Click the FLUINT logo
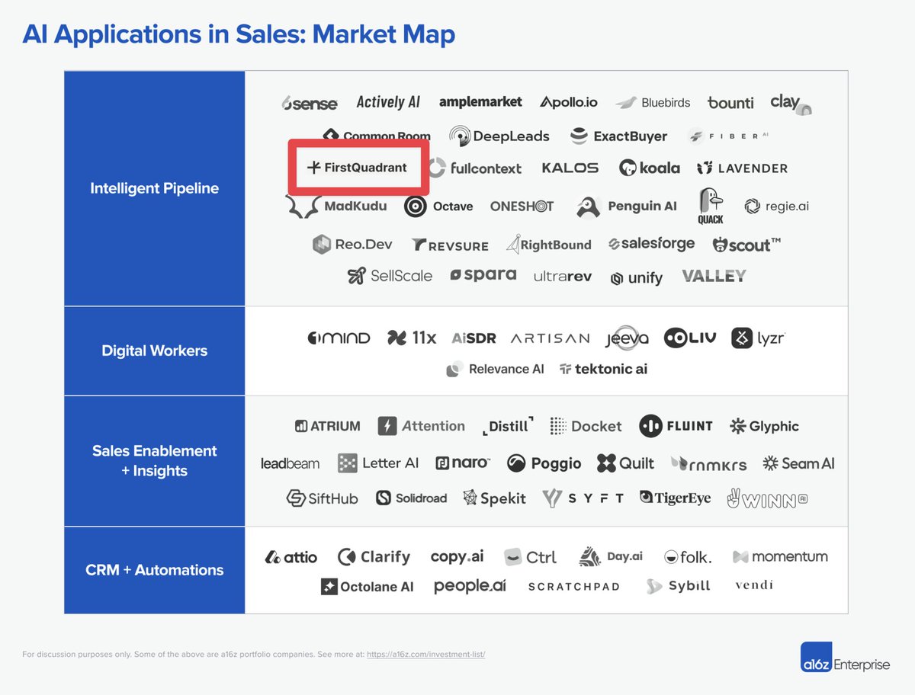 pos(676,426)
